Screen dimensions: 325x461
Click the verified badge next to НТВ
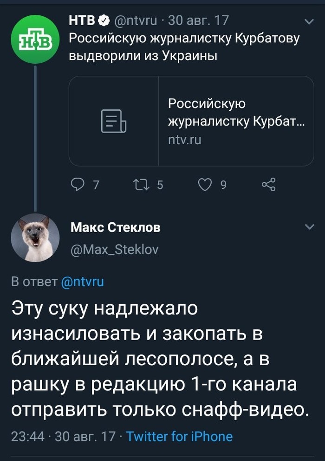104,20
